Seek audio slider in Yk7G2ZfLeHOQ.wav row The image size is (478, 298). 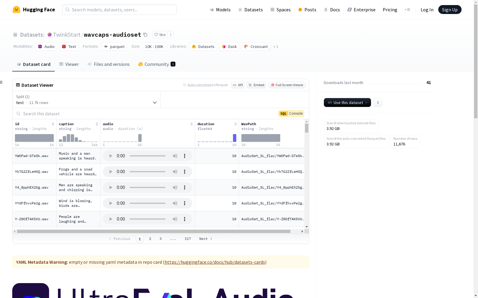click(x=148, y=172)
